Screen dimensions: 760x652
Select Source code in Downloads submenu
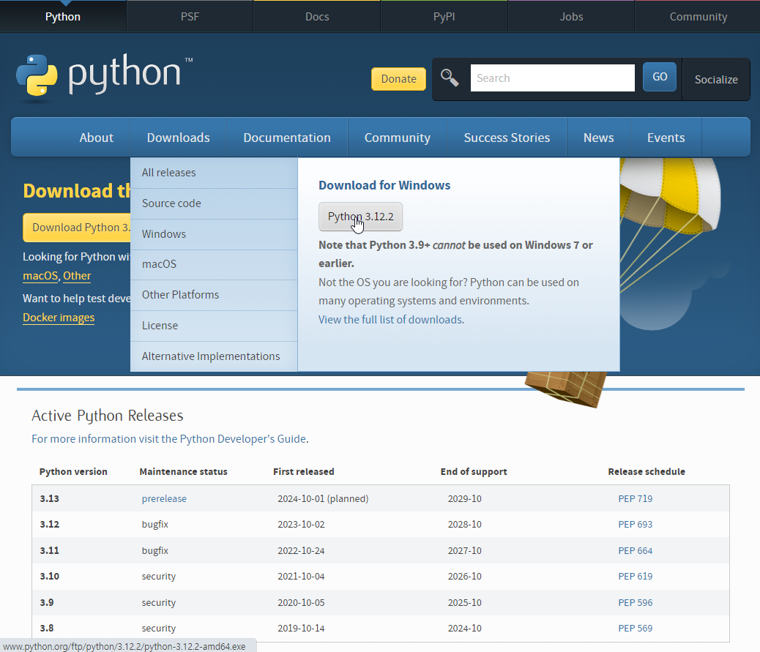pyautogui.click(x=214, y=203)
